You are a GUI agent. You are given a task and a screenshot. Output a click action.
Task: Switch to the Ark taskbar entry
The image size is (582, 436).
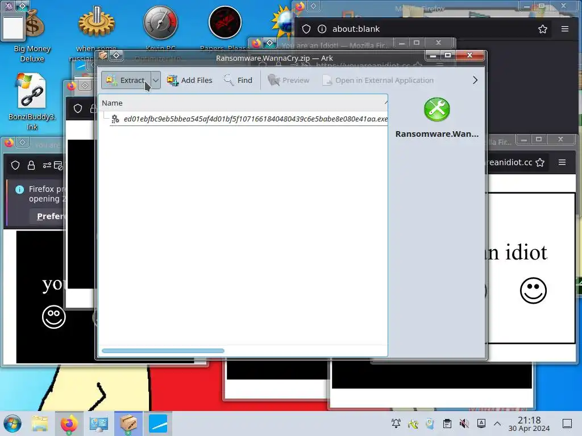click(x=128, y=424)
